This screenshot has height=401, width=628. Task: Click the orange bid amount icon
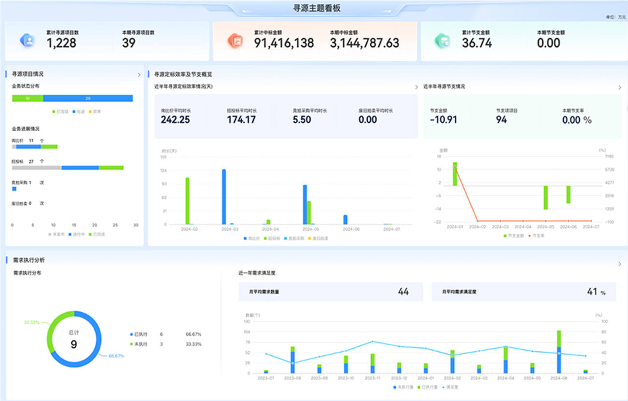point(235,41)
